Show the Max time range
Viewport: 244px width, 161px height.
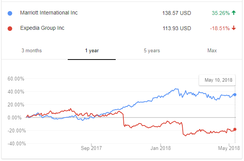[x=212, y=51]
